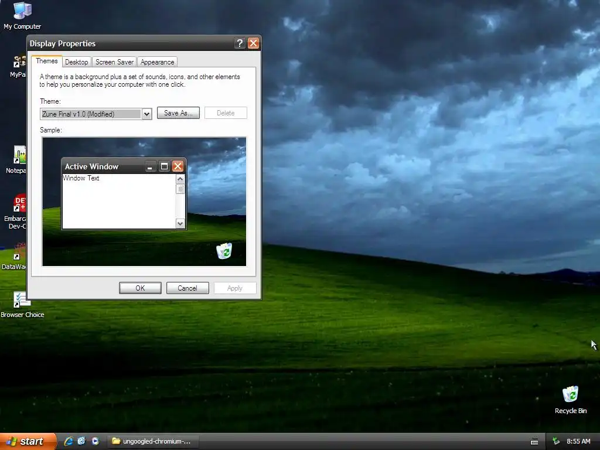Viewport: 600px width, 450px height.
Task: Select the MyPal desktop shortcut
Action: click(18, 66)
